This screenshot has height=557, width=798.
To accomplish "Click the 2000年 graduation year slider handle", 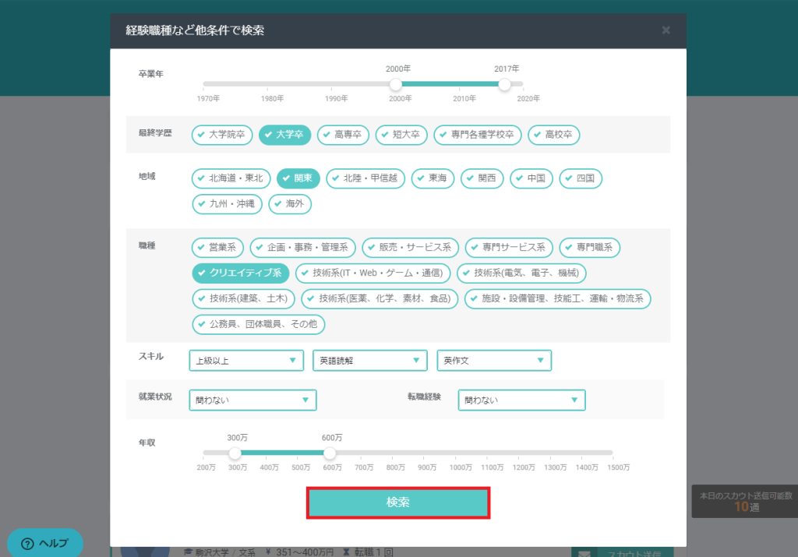I will coord(396,84).
